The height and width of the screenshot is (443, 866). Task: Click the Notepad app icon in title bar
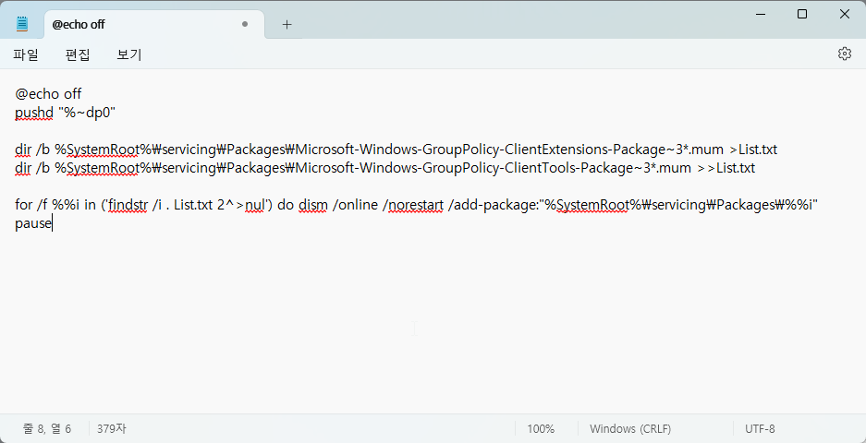click(x=21, y=24)
